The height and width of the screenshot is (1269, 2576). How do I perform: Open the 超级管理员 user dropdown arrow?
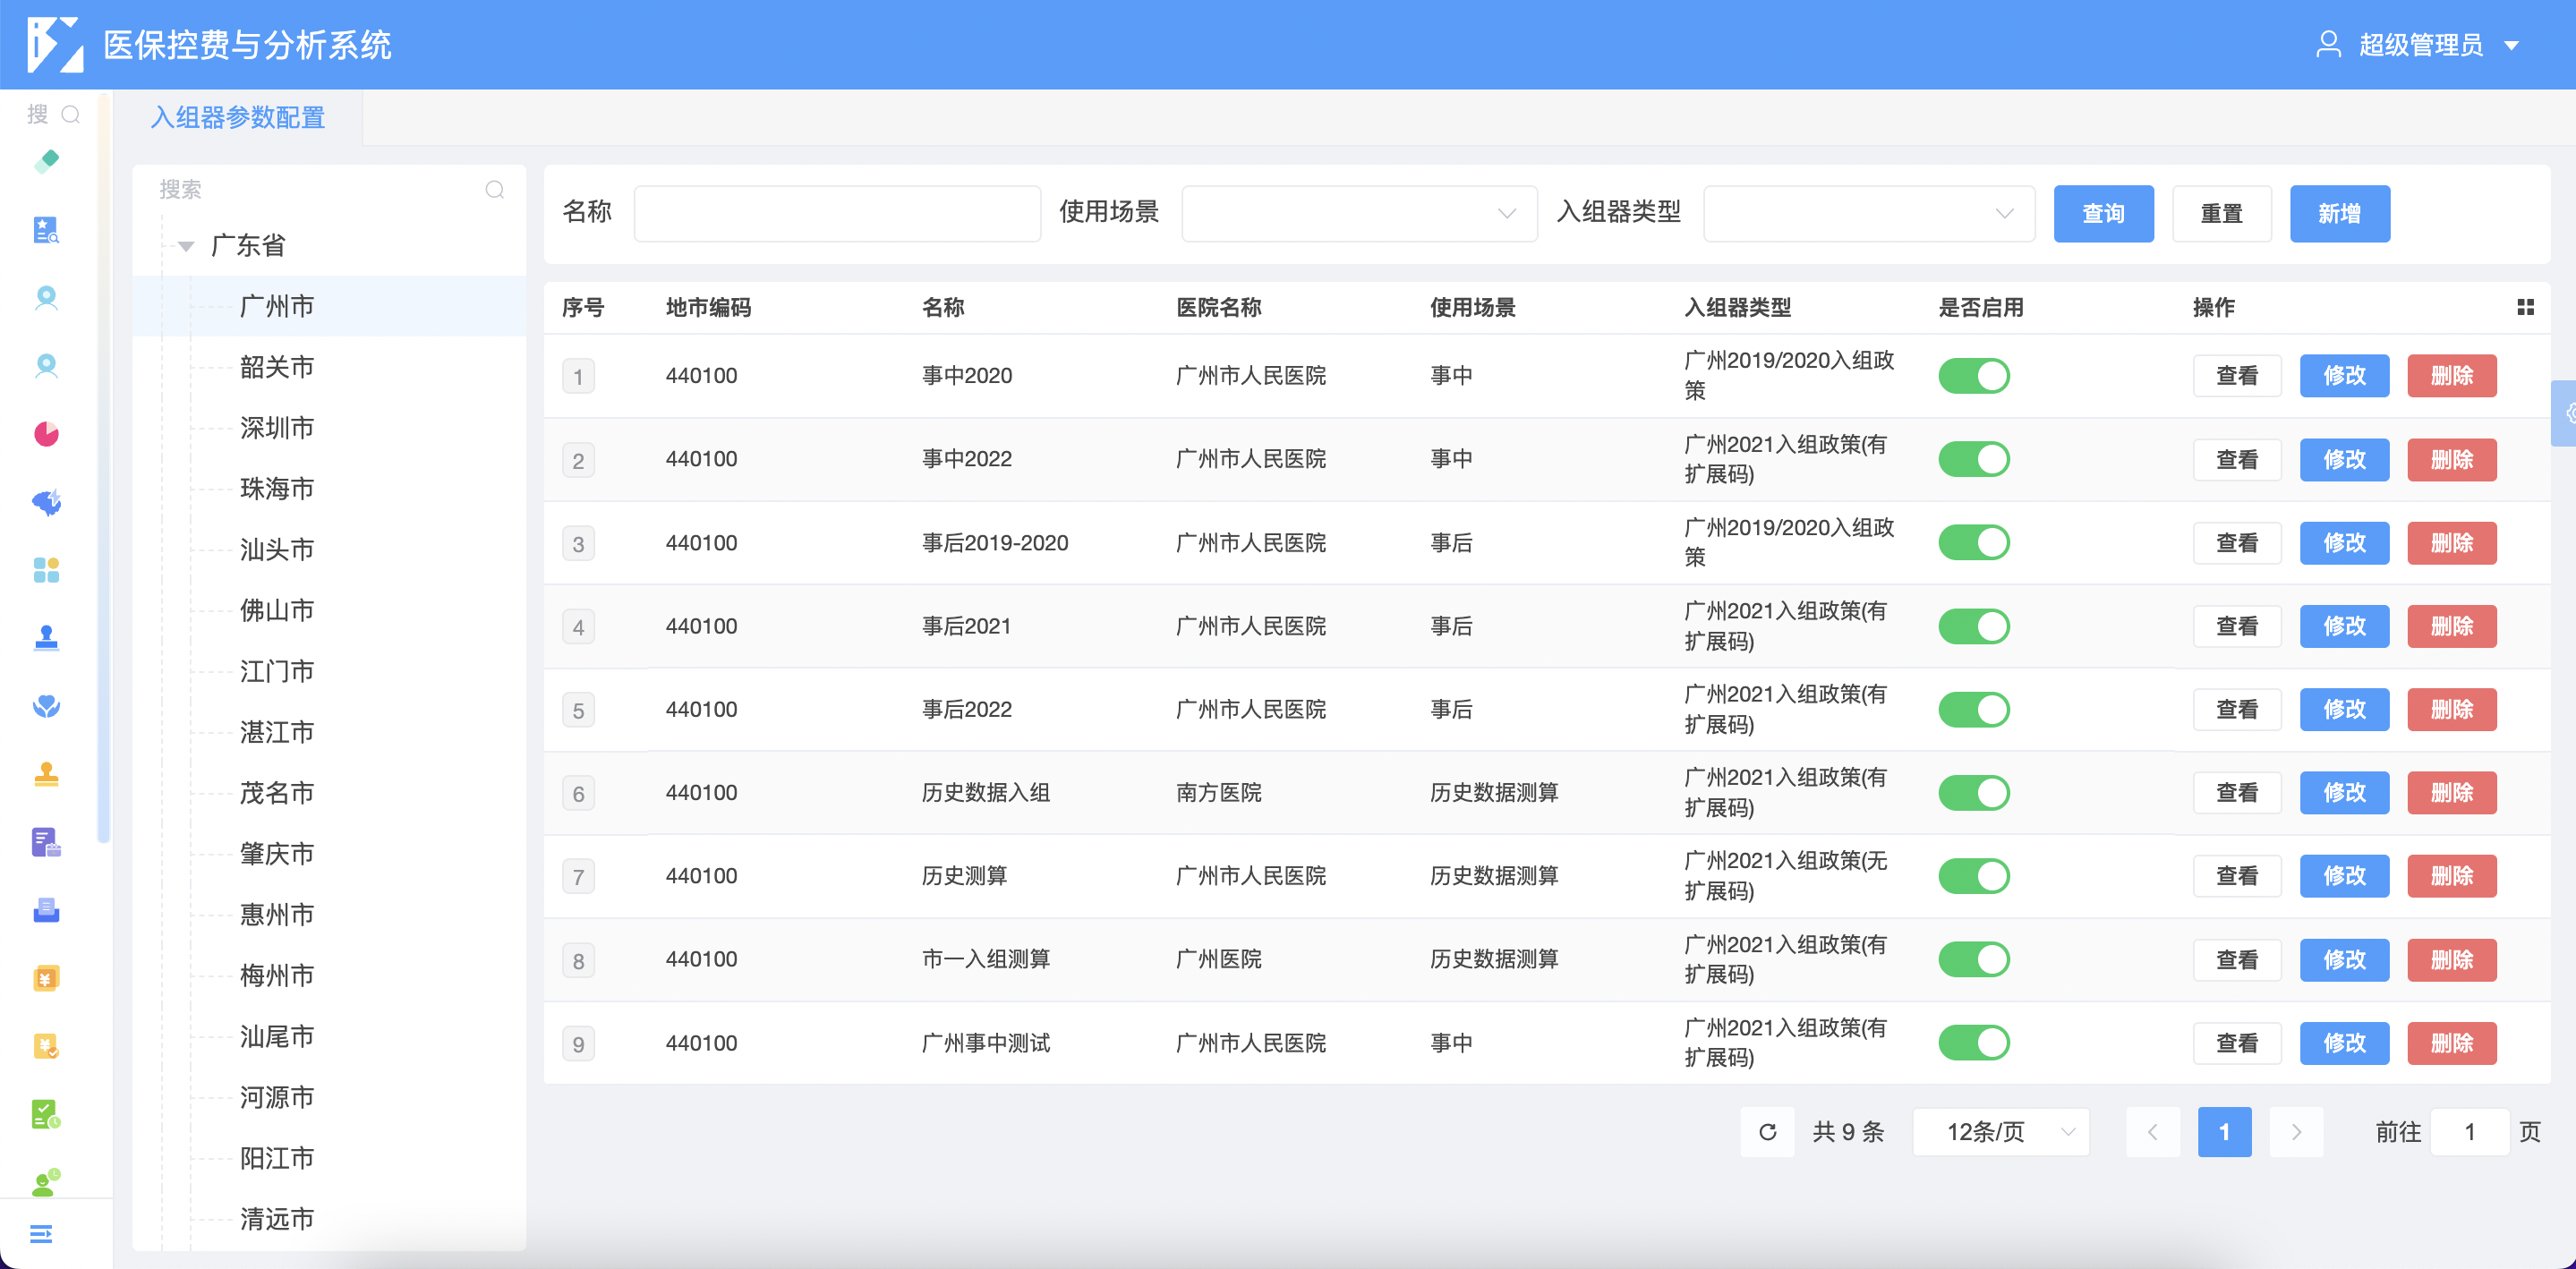click(x=2511, y=46)
